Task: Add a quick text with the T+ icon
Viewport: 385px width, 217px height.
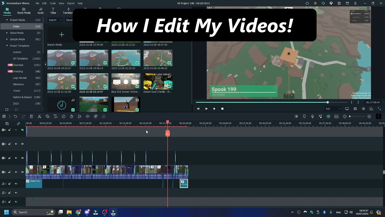Action: (x=55, y=116)
